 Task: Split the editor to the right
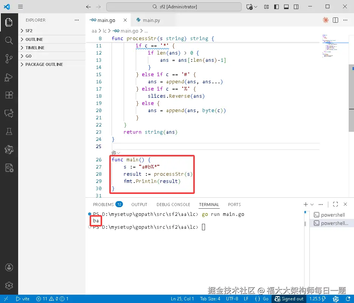pyautogui.click(x=335, y=20)
